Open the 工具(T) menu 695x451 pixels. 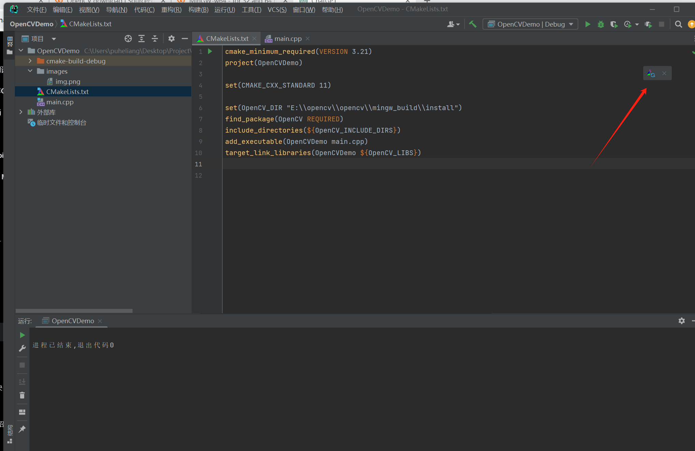coord(251,10)
